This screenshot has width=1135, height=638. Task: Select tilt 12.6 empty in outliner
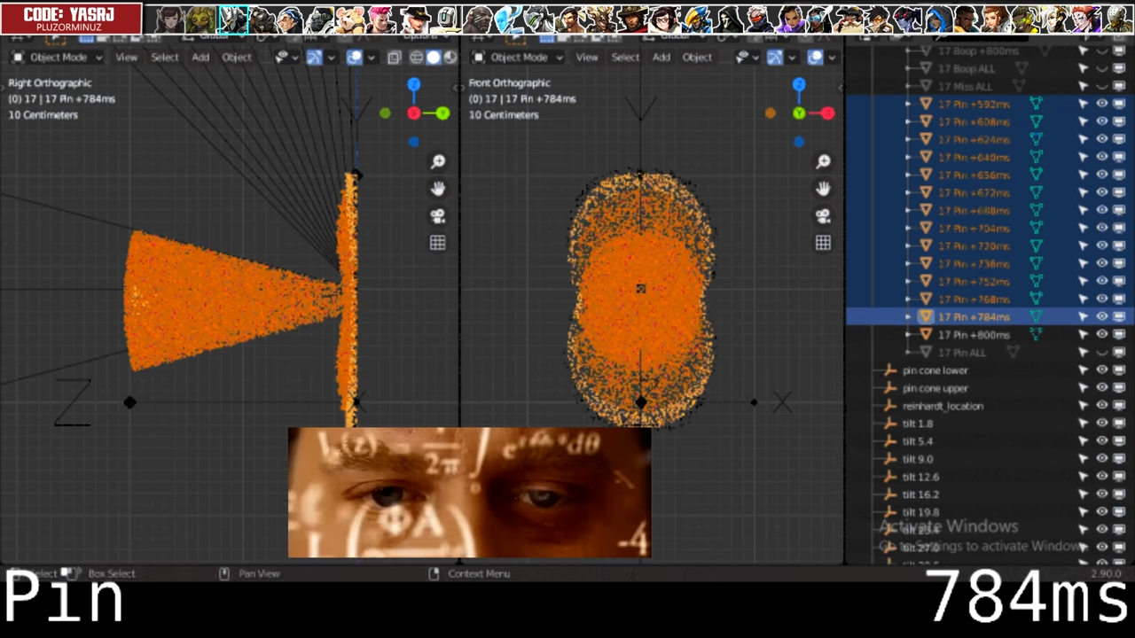(x=920, y=477)
